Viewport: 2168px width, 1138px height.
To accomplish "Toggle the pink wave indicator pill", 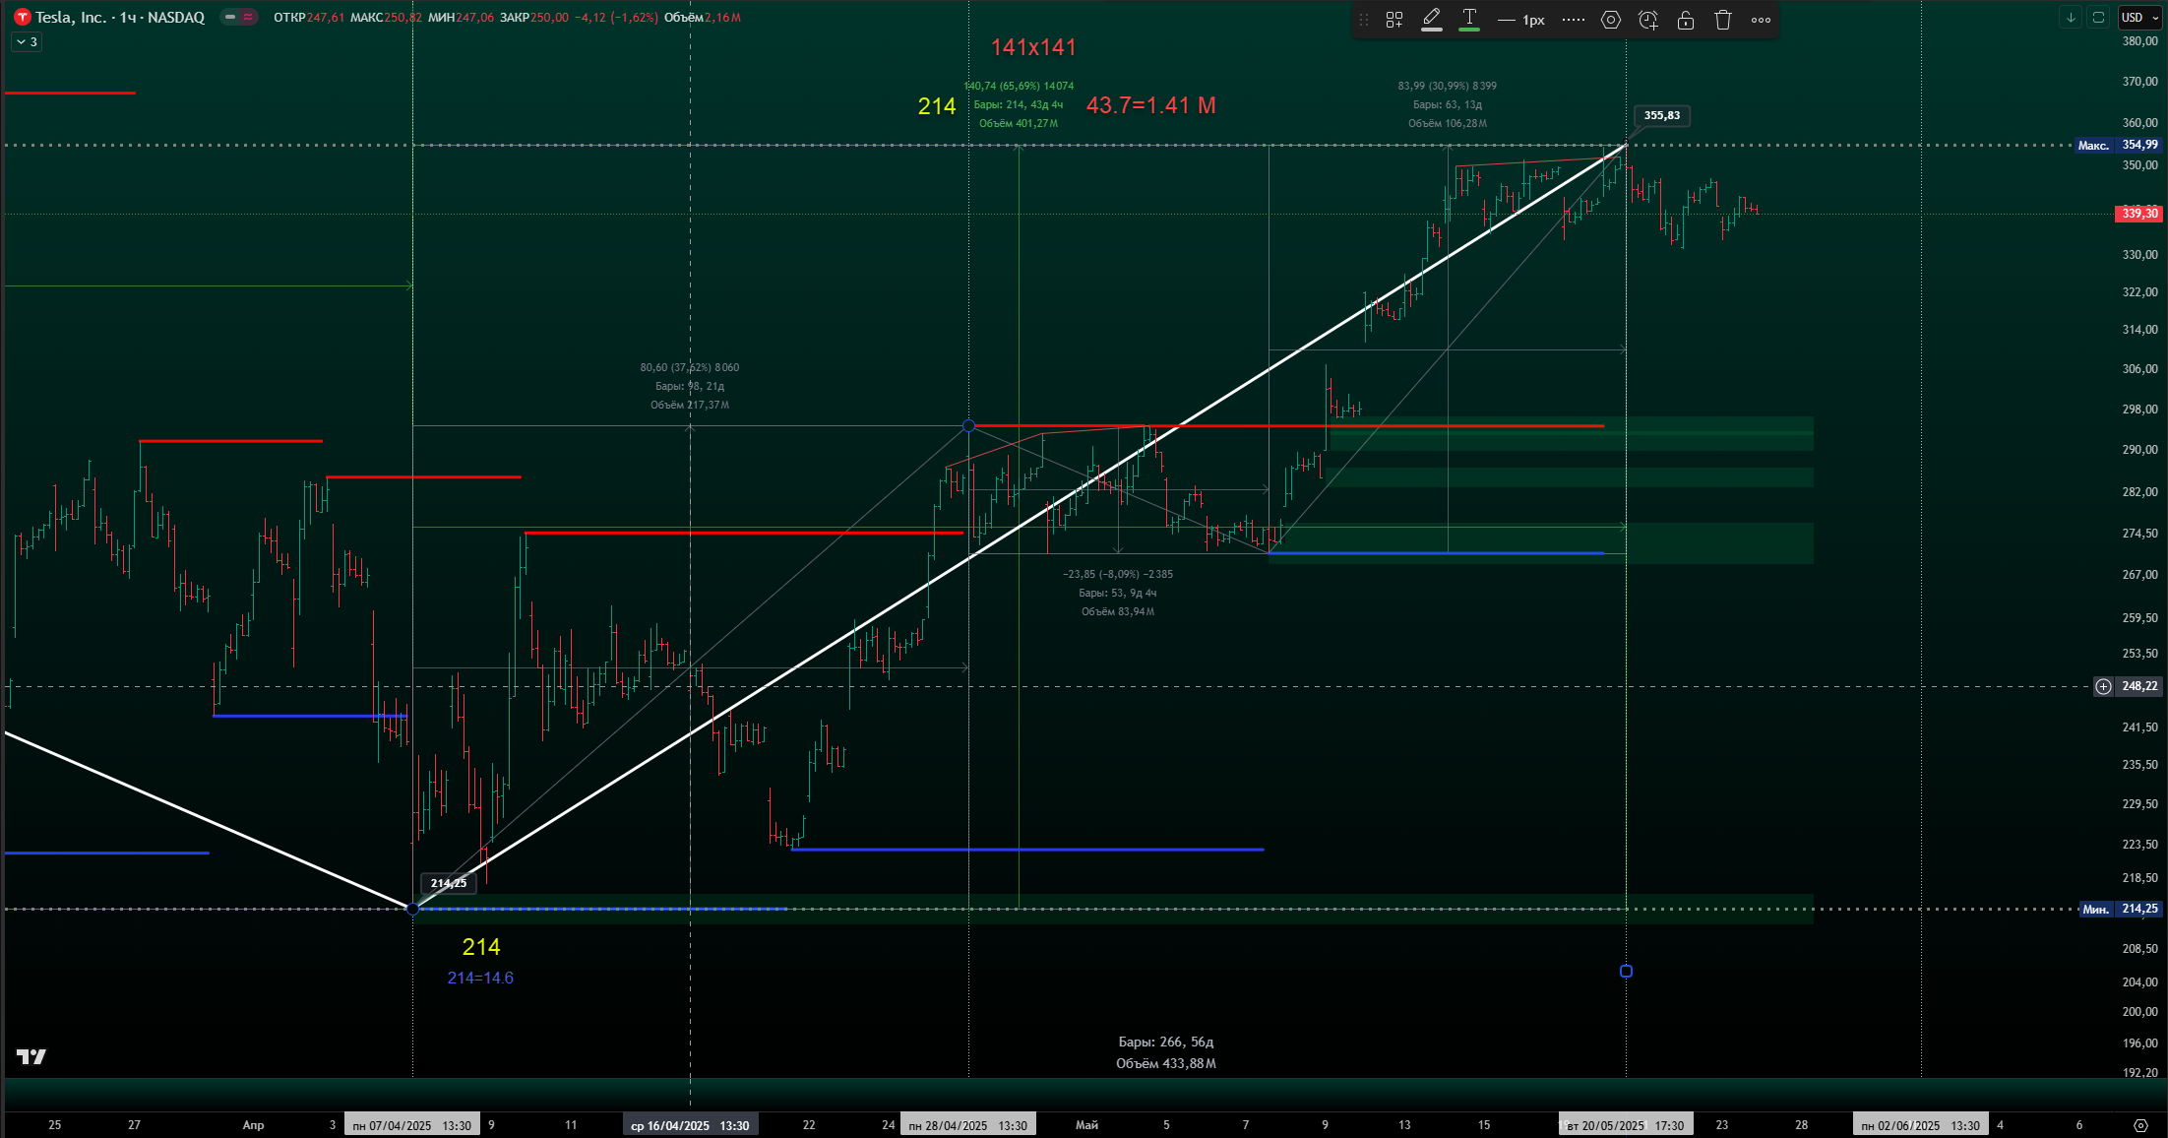I will pos(249,18).
